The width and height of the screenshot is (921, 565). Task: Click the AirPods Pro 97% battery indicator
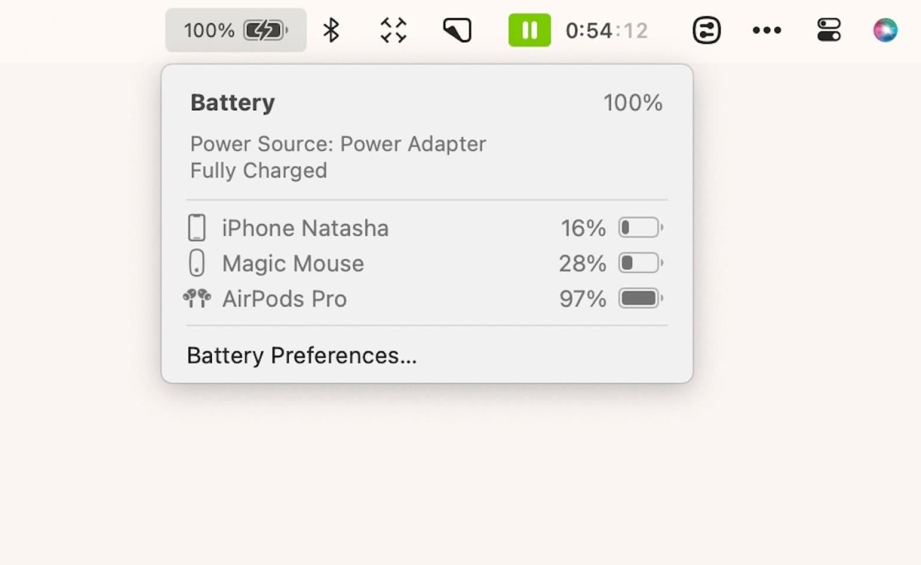(x=641, y=298)
